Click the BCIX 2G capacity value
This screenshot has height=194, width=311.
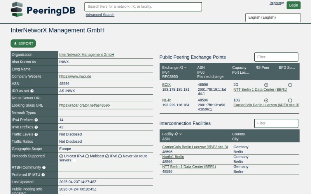[236, 85]
